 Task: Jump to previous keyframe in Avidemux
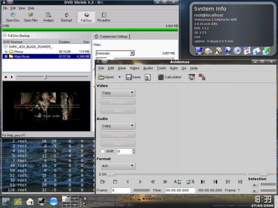(153, 182)
